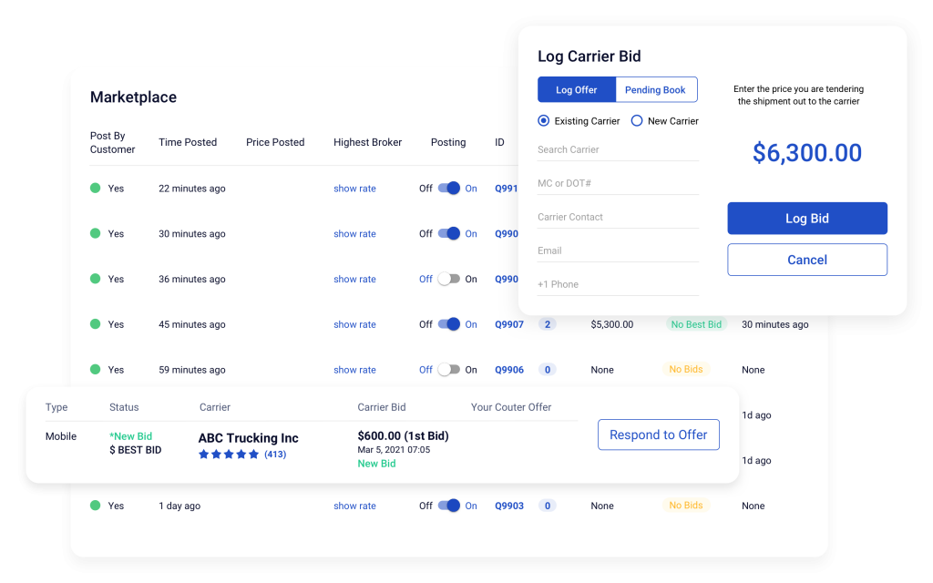The height and width of the screenshot is (583, 933).
Task: Toggle posting switch in Q9903 row
Action: tap(449, 506)
